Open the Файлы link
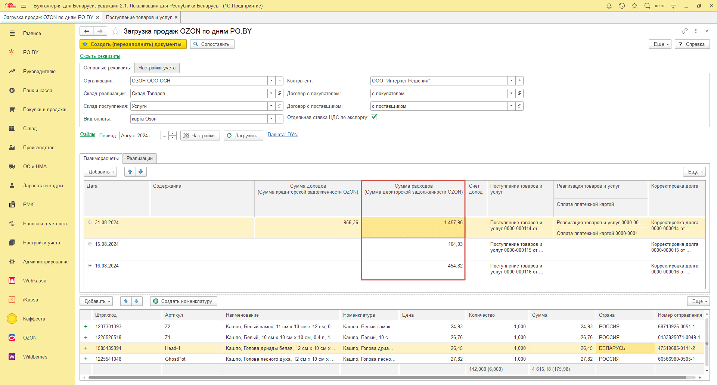Viewport: 717px width, 385px height. click(87, 134)
